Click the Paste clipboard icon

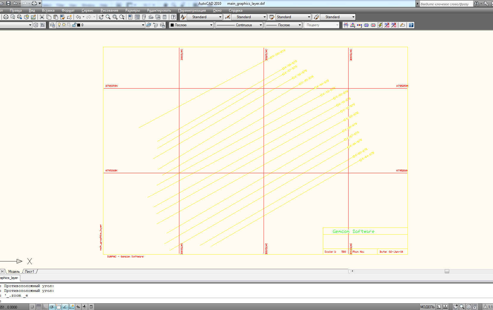56,17
